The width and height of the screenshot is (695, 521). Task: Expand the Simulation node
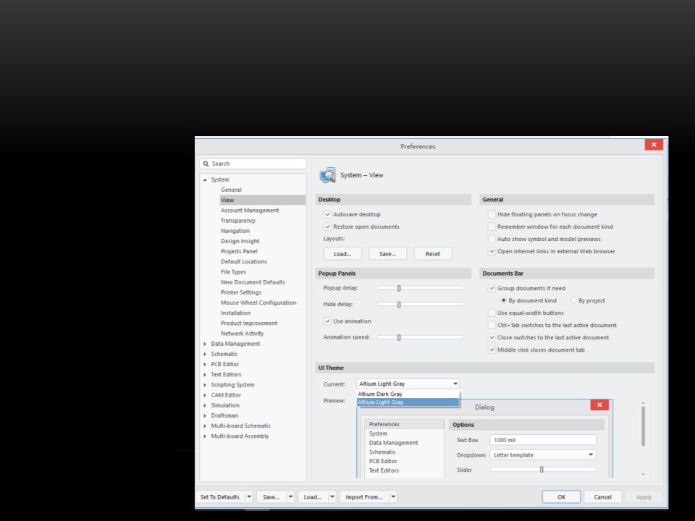click(205, 405)
